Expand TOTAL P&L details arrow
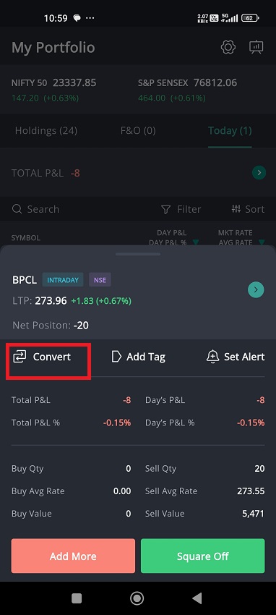The width and height of the screenshot is (276, 615). (x=259, y=173)
